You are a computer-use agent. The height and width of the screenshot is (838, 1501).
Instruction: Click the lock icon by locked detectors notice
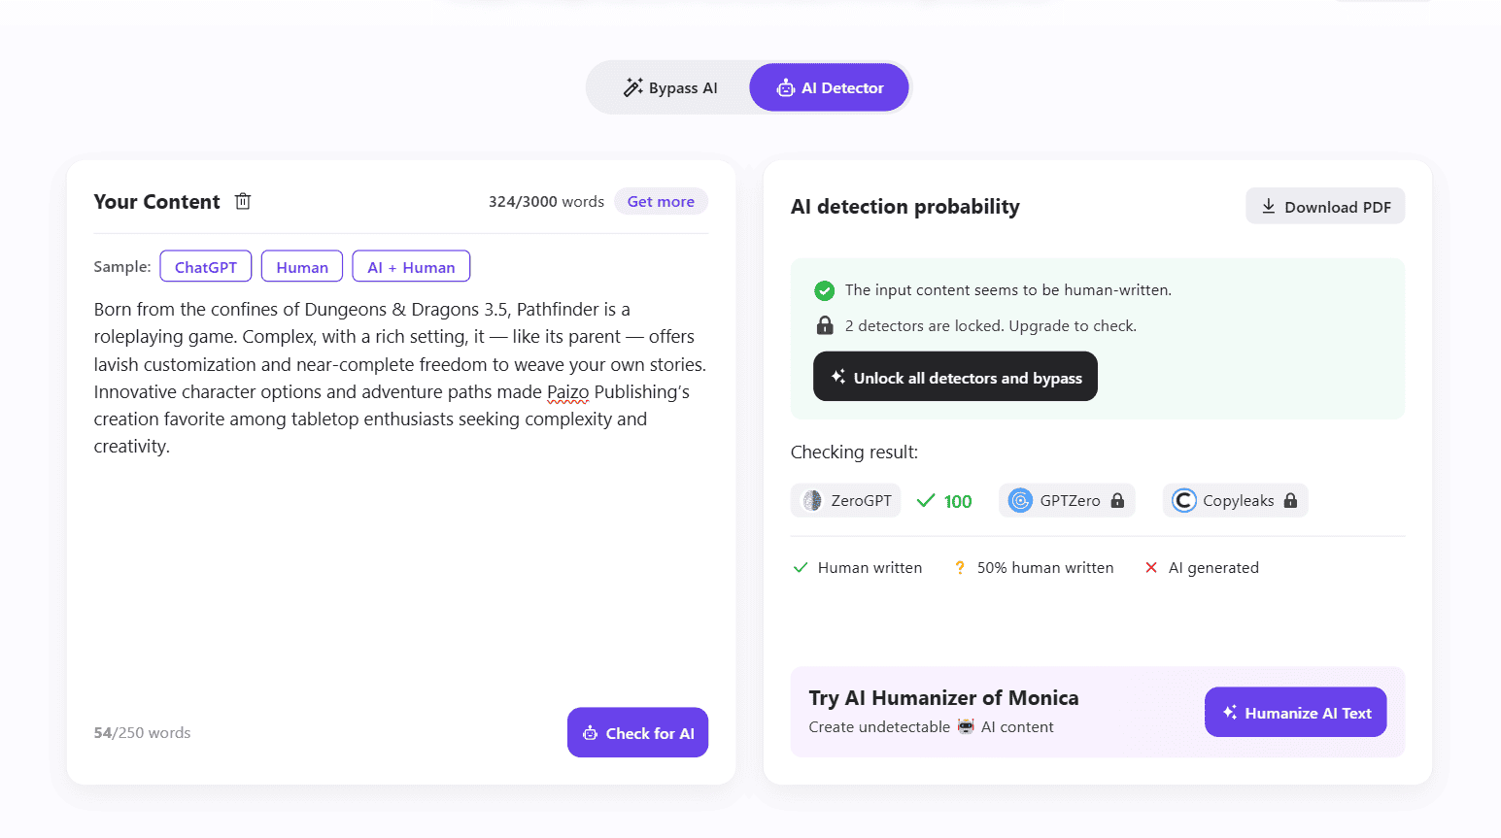pos(825,325)
